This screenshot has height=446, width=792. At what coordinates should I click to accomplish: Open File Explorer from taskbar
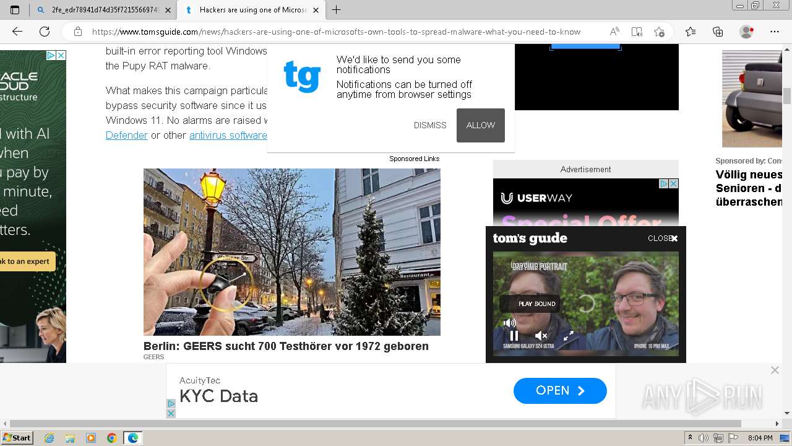(x=70, y=438)
